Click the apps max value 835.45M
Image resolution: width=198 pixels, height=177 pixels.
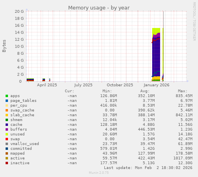(184, 96)
